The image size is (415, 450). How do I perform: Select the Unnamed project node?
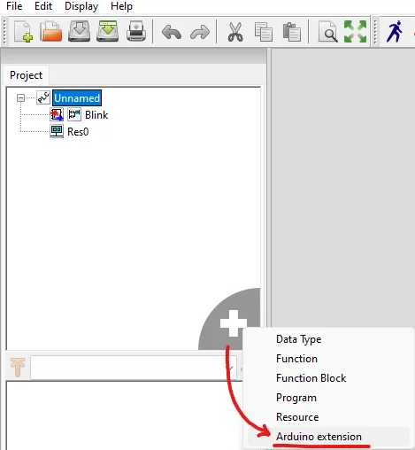pos(77,97)
